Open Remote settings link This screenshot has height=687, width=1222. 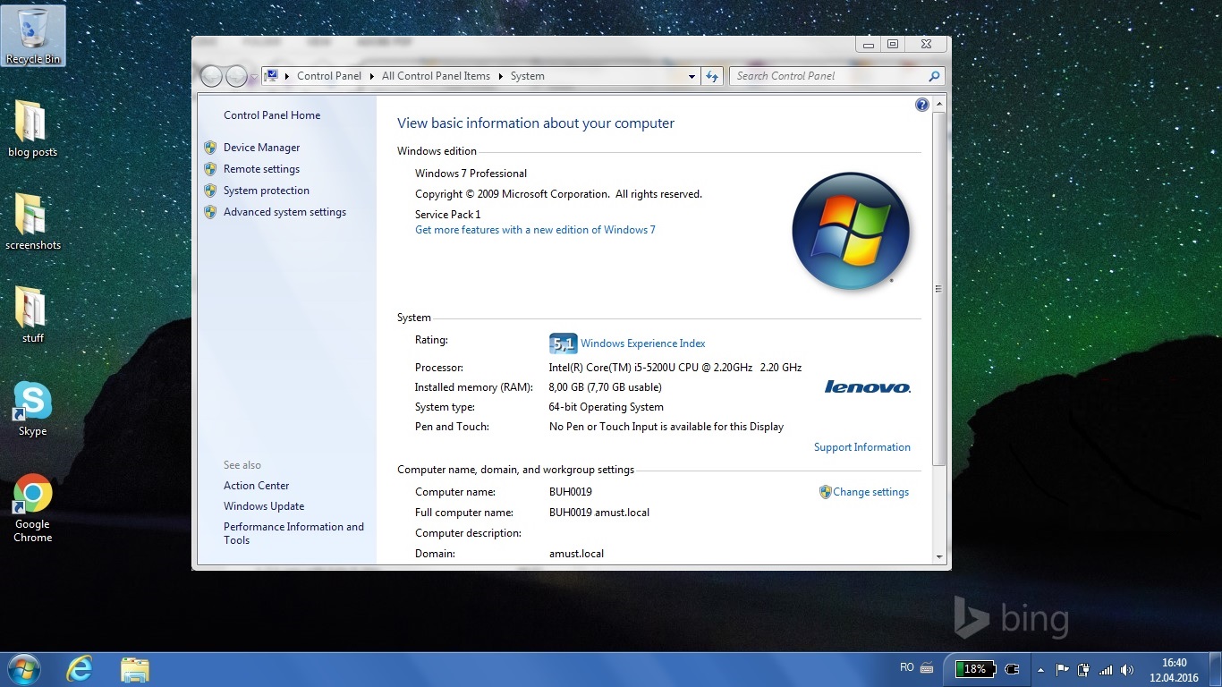(261, 169)
